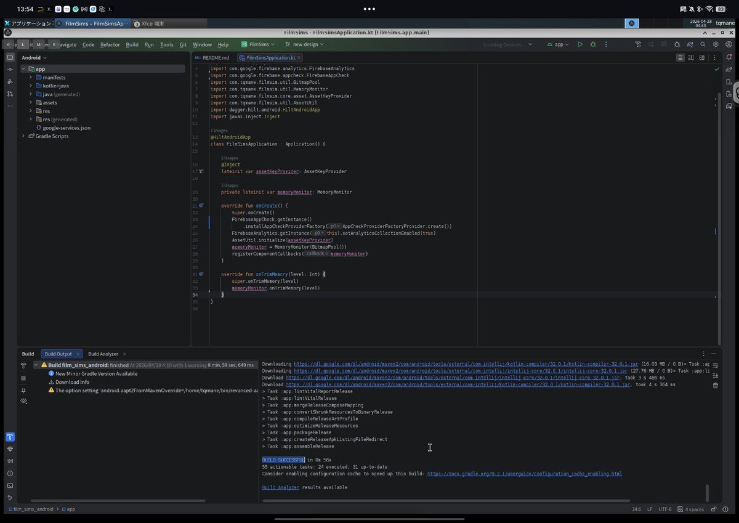Change UTF-8 file encoding in status bar
The height and width of the screenshot is (523, 739).
(x=665, y=509)
